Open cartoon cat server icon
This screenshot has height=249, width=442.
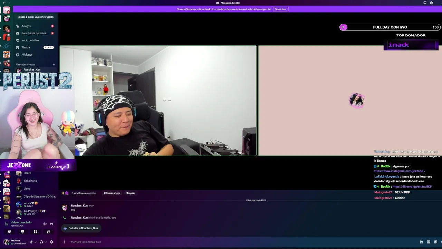6,54
